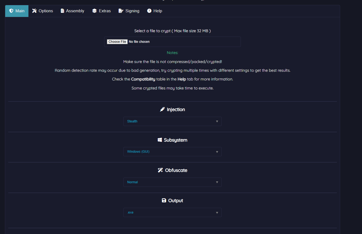This screenshot has height=234, width=362.
Task: Click the pen signature icon beside Signing
Action: pos(121,11)
